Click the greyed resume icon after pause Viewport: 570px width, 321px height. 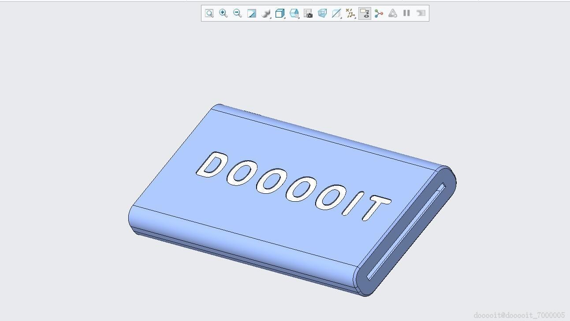click(x=421, y=13)
